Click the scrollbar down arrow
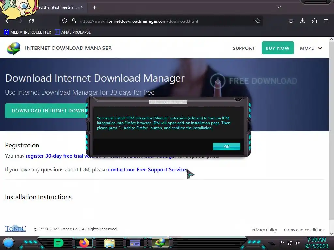The width and height of the screenshot is (334, 250). (x=331, y=234)
